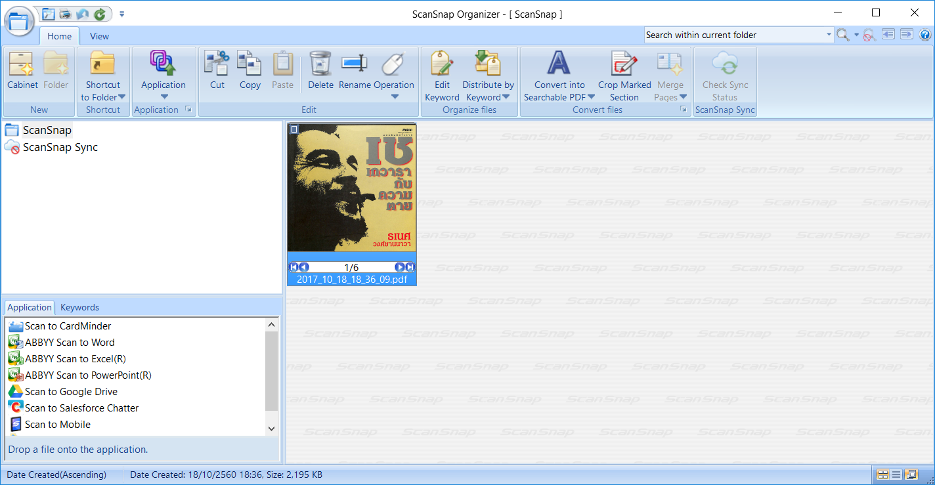Screen dimensions: 935x485
Task: Expand the Convert into Searchable PDF dropdown arrow
Action: (591, 97)
